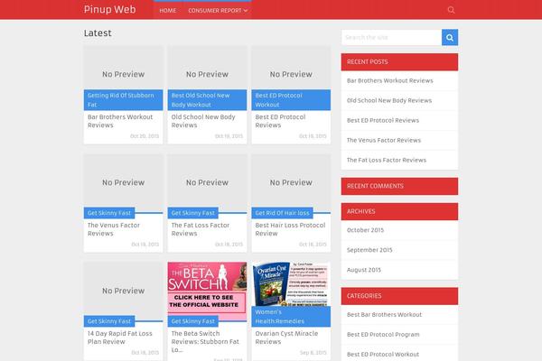This screenshot has height=361, width=542.
Task: Open The Fat Loss Factor Reviews card title
Action: click(x=201, y=229)
